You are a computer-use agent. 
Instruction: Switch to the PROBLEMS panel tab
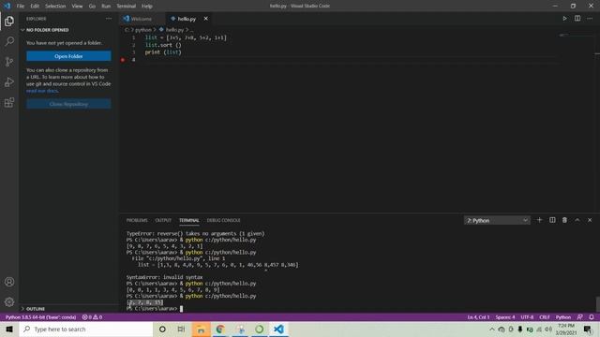coord(137,221)
